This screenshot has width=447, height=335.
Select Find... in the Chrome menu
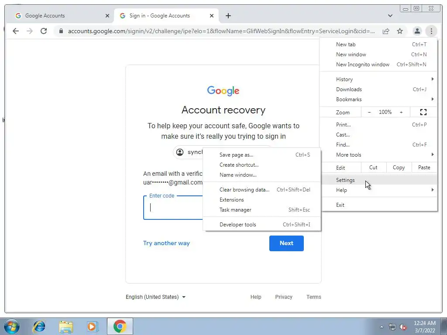tap(378, 144)
